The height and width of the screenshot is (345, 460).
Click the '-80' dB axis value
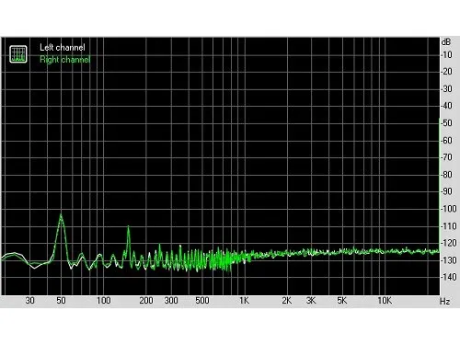(x=446, y=175)
